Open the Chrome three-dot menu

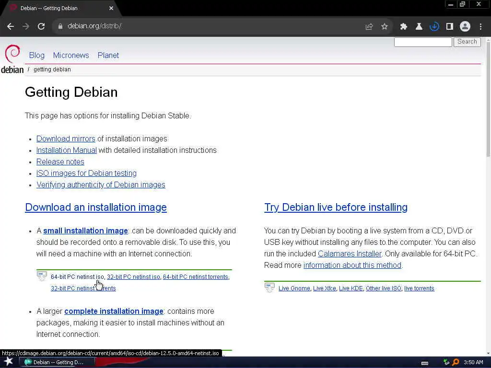coord(480,27)
